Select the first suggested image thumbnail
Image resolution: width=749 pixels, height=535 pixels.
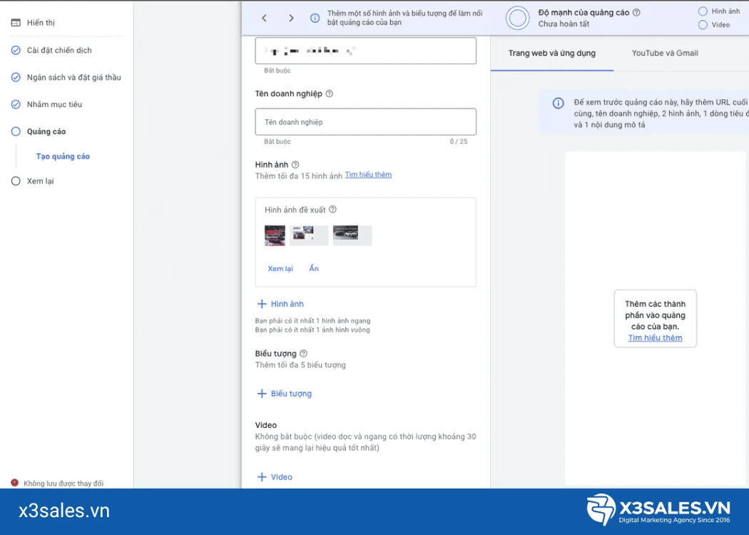click(275, 235)
